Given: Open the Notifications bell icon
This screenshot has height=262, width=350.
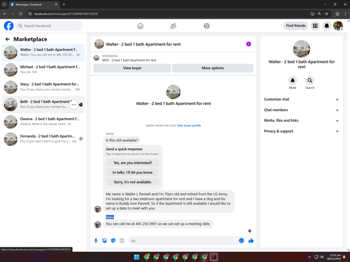Looking at the screenshot, I should [x=327, y=26].
